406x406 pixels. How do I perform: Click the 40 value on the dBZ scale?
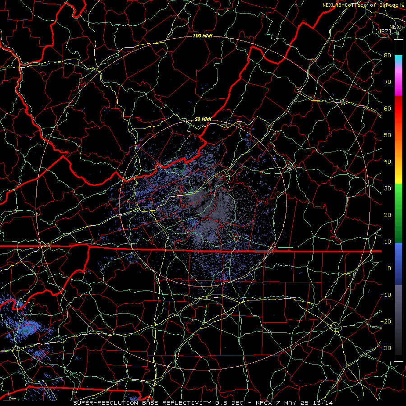(388, 162)
